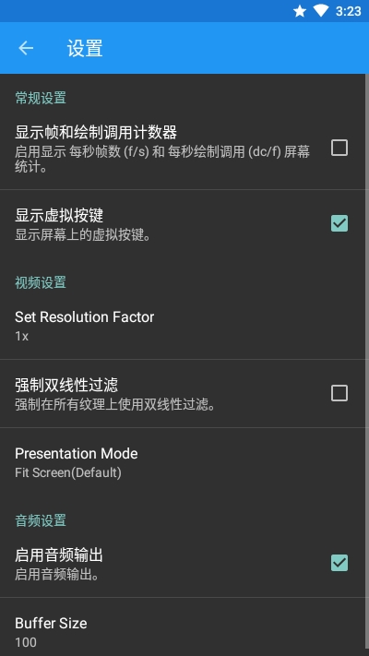Viewport: 369px width, 656px height.
Task: Open the Set Resolution Factor option
Action: tap(183, 326)
